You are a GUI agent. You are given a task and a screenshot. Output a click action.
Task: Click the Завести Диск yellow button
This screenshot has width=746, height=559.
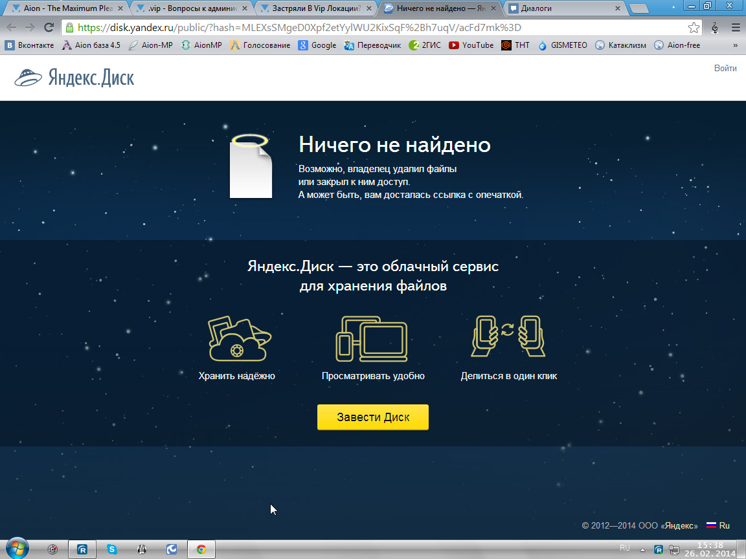click(373, 417)
